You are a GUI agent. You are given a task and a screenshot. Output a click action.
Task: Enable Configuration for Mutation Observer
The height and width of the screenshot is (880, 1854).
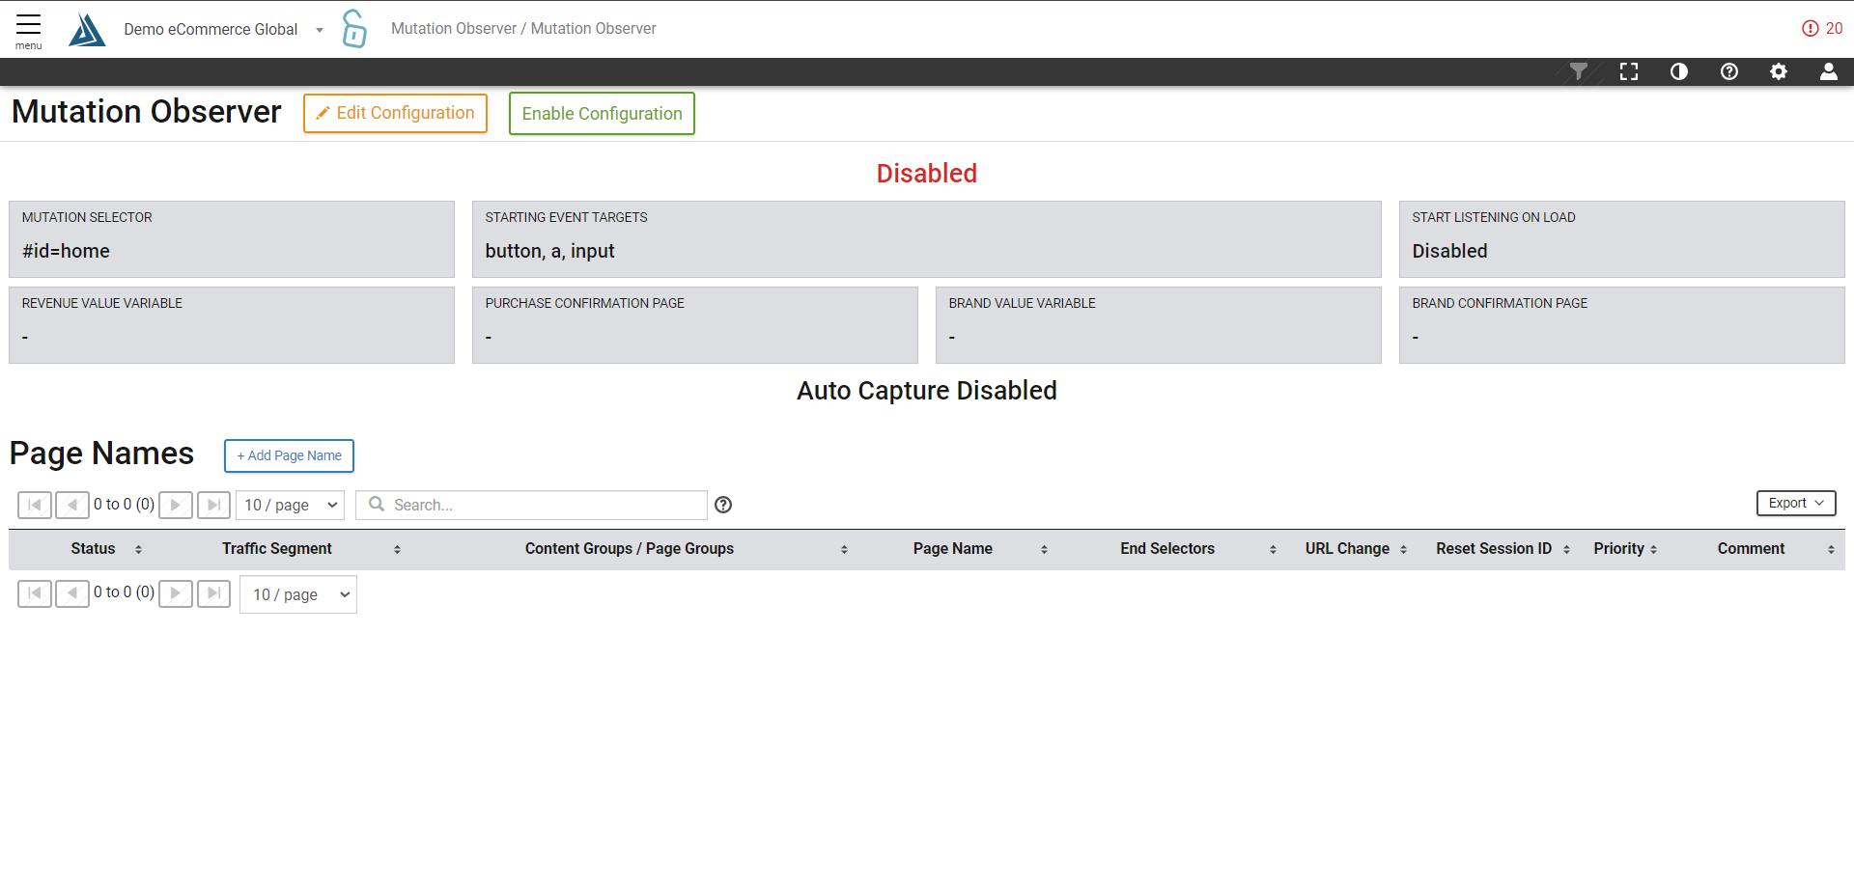tap(602, 114)
